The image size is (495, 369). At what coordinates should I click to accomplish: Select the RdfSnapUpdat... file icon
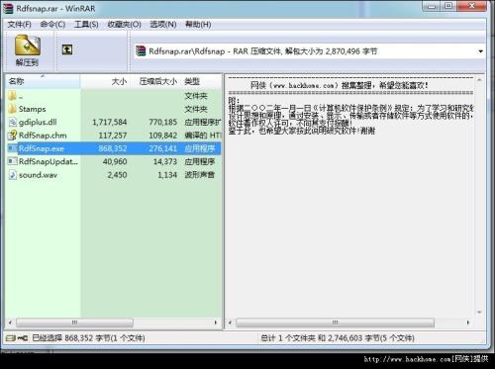click(x=13, y=161)
